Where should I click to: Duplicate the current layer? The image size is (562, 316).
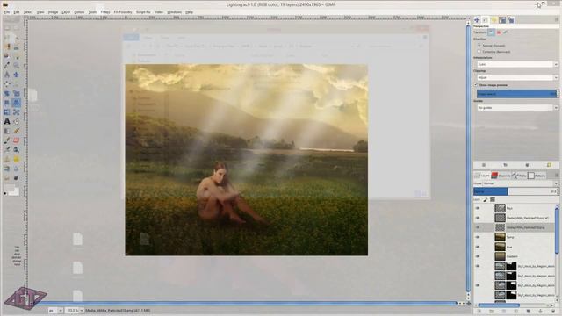click(529, 312)
